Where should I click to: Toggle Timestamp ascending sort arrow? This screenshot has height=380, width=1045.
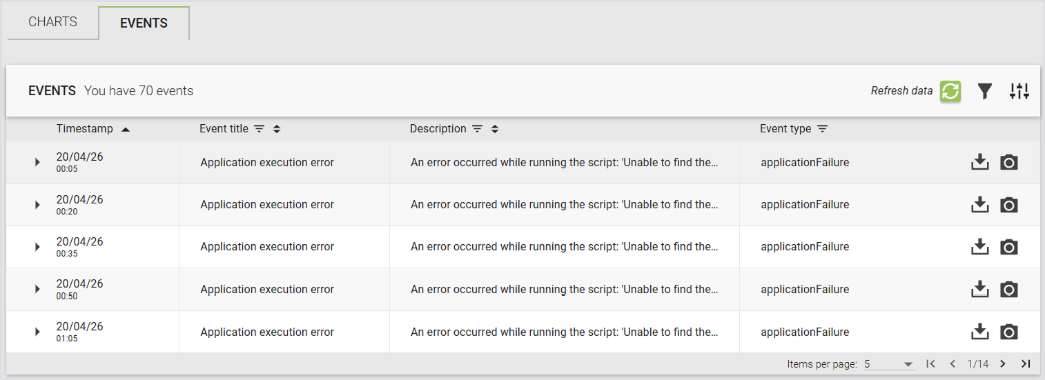click(x=125, y=129)
